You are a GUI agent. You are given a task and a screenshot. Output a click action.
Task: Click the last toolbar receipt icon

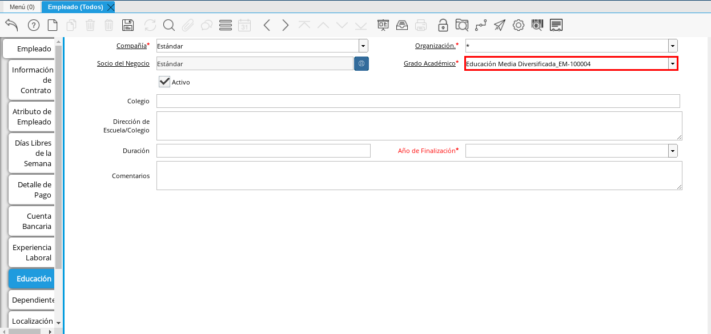(x=556, y=25)
